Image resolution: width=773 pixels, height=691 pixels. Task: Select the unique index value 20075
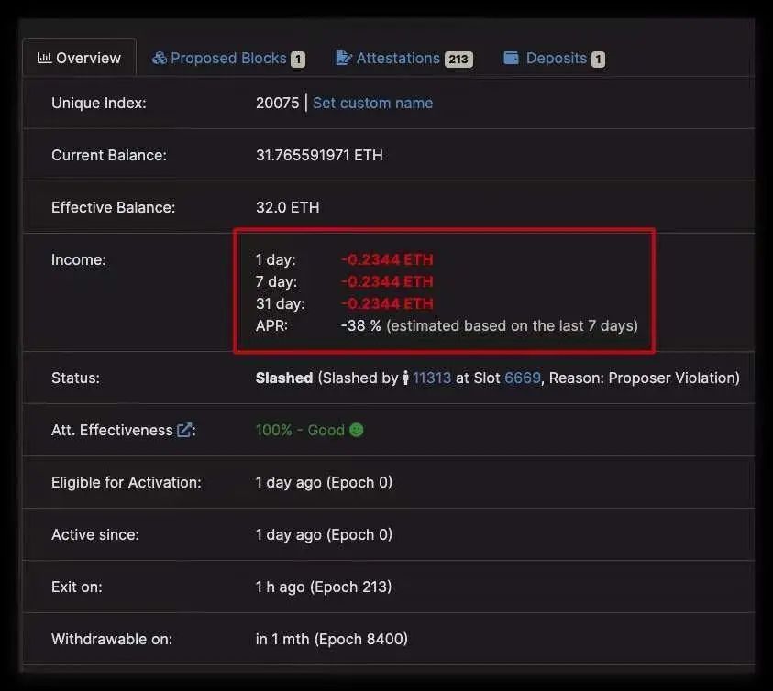278,103
